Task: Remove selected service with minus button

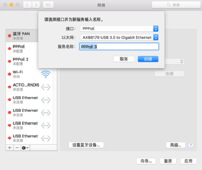Action: (17, 148)
